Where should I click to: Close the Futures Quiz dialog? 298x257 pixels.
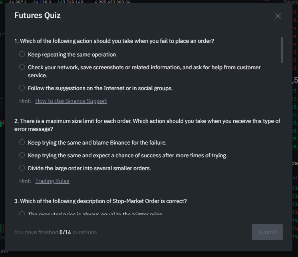click(x=278, y=16)
